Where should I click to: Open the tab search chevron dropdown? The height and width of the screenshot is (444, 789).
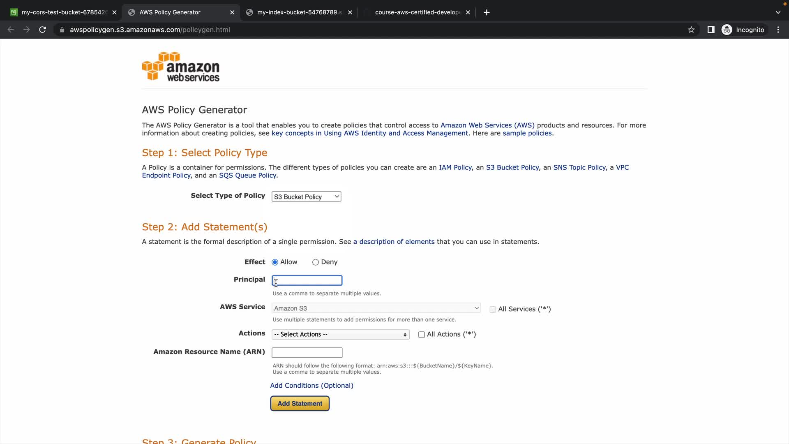pyautogui.click(x=777, y=12)
